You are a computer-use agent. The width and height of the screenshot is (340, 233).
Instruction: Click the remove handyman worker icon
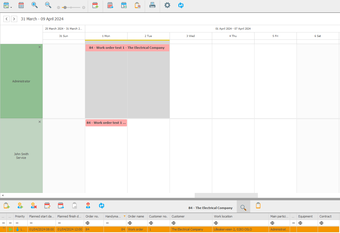pos(34,206)
